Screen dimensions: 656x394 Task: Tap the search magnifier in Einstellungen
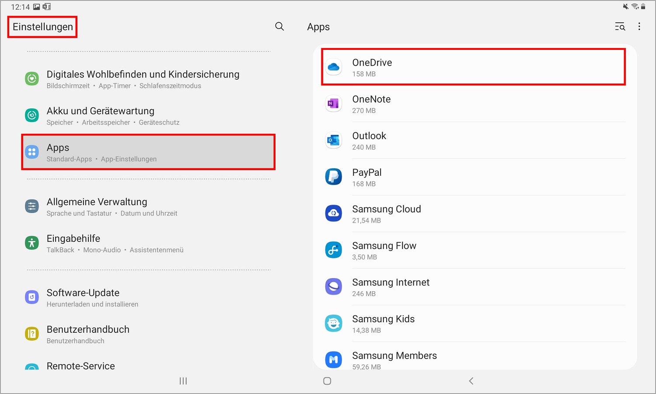279,27
